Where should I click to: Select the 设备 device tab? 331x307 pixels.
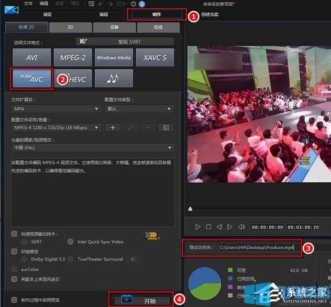point(114,27)
